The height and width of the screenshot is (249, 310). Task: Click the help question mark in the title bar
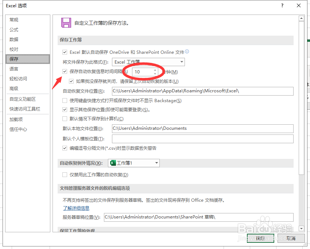point(282,5)
